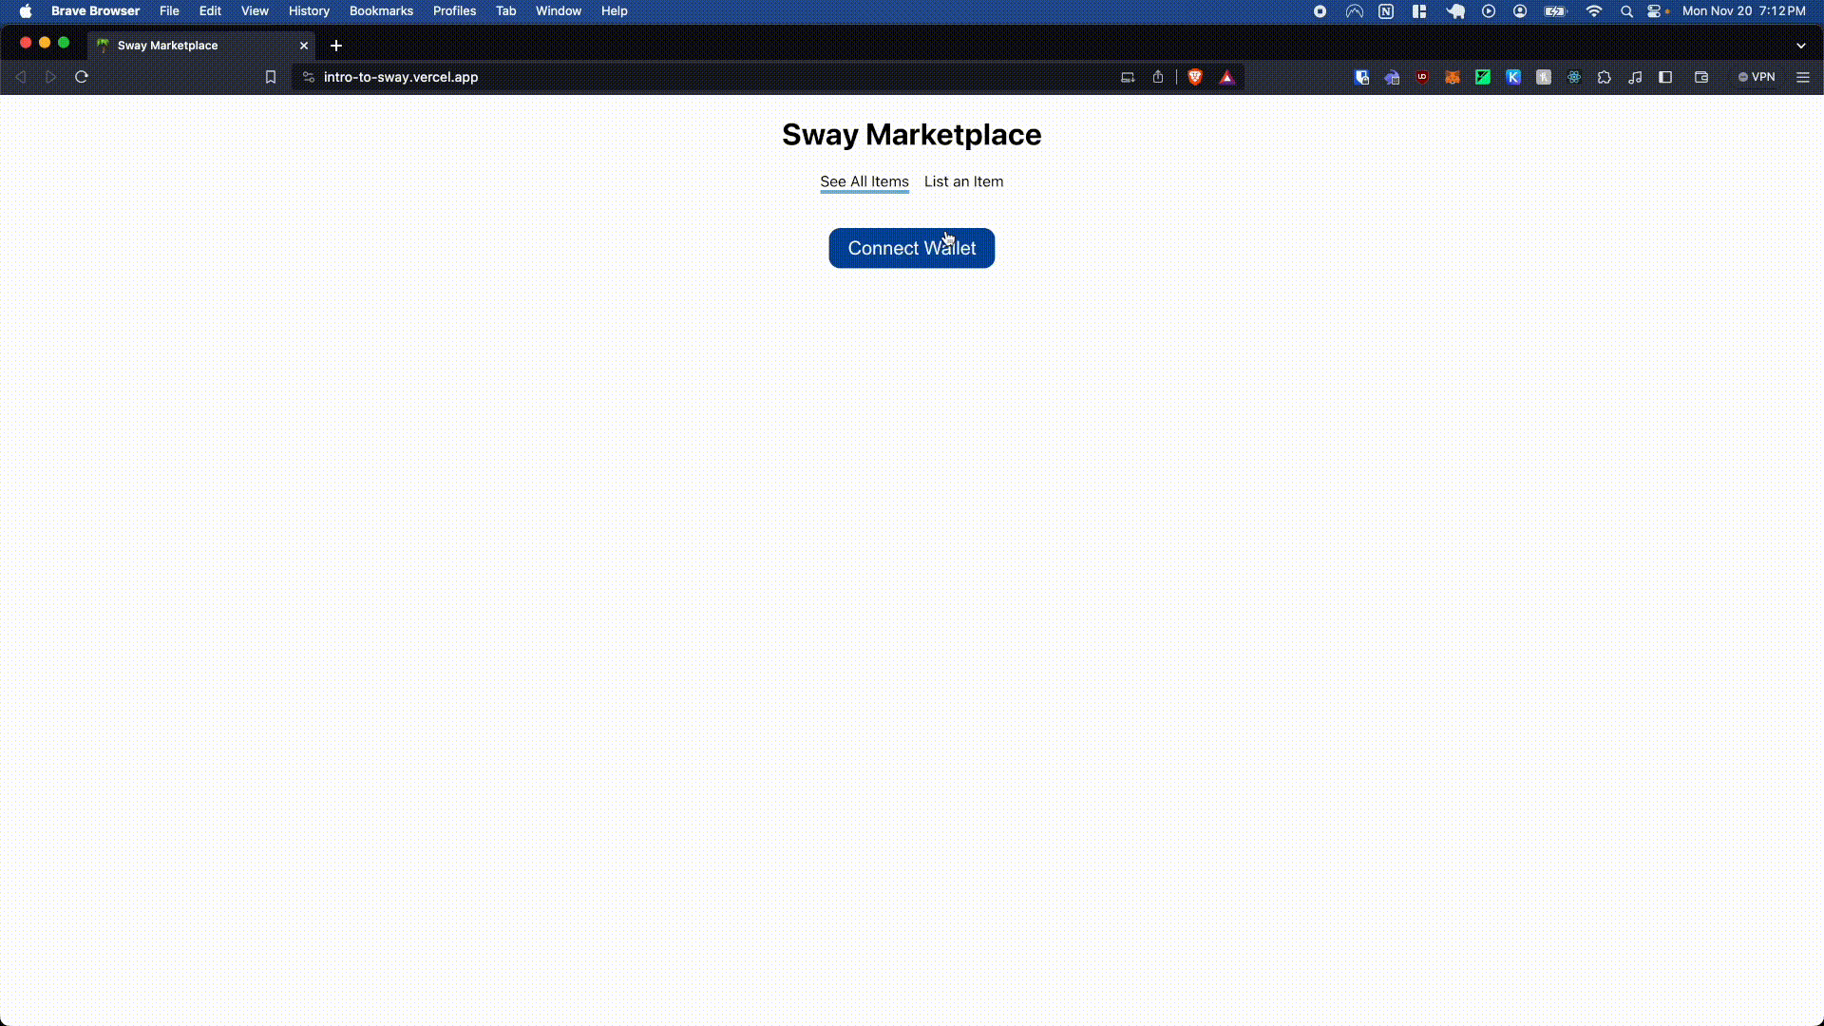The height and width of the screenshot is (1026, 1824).
Task: Bookmark the current page
Action: [270, 77]
